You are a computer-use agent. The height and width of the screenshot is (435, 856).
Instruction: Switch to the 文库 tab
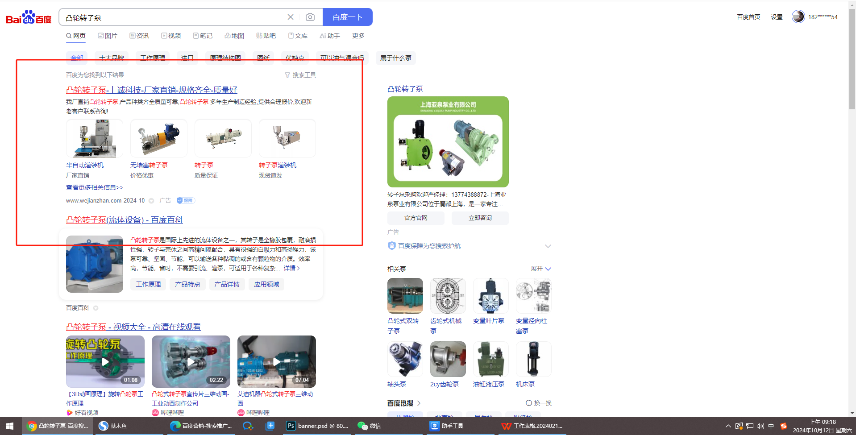298,36
